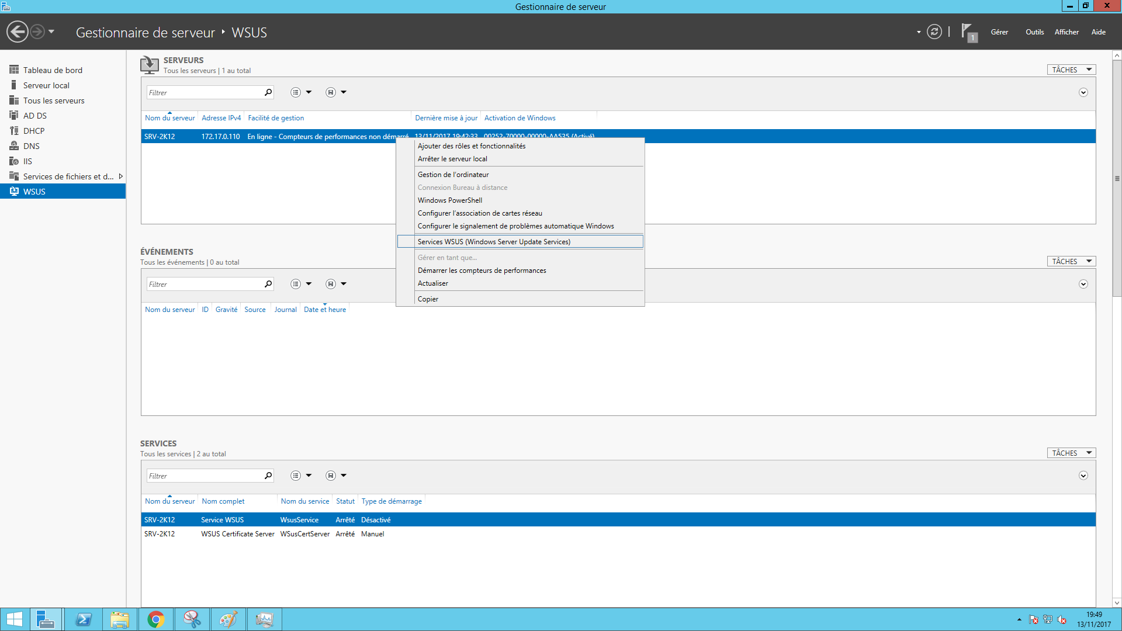
Task: Click the Services filter input field
Action: (204, 476)
